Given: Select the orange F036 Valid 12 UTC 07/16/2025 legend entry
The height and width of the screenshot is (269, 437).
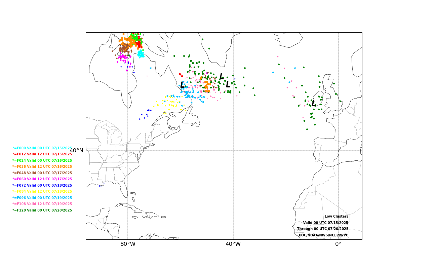Looking at the screenshot, I should [42, 167].
